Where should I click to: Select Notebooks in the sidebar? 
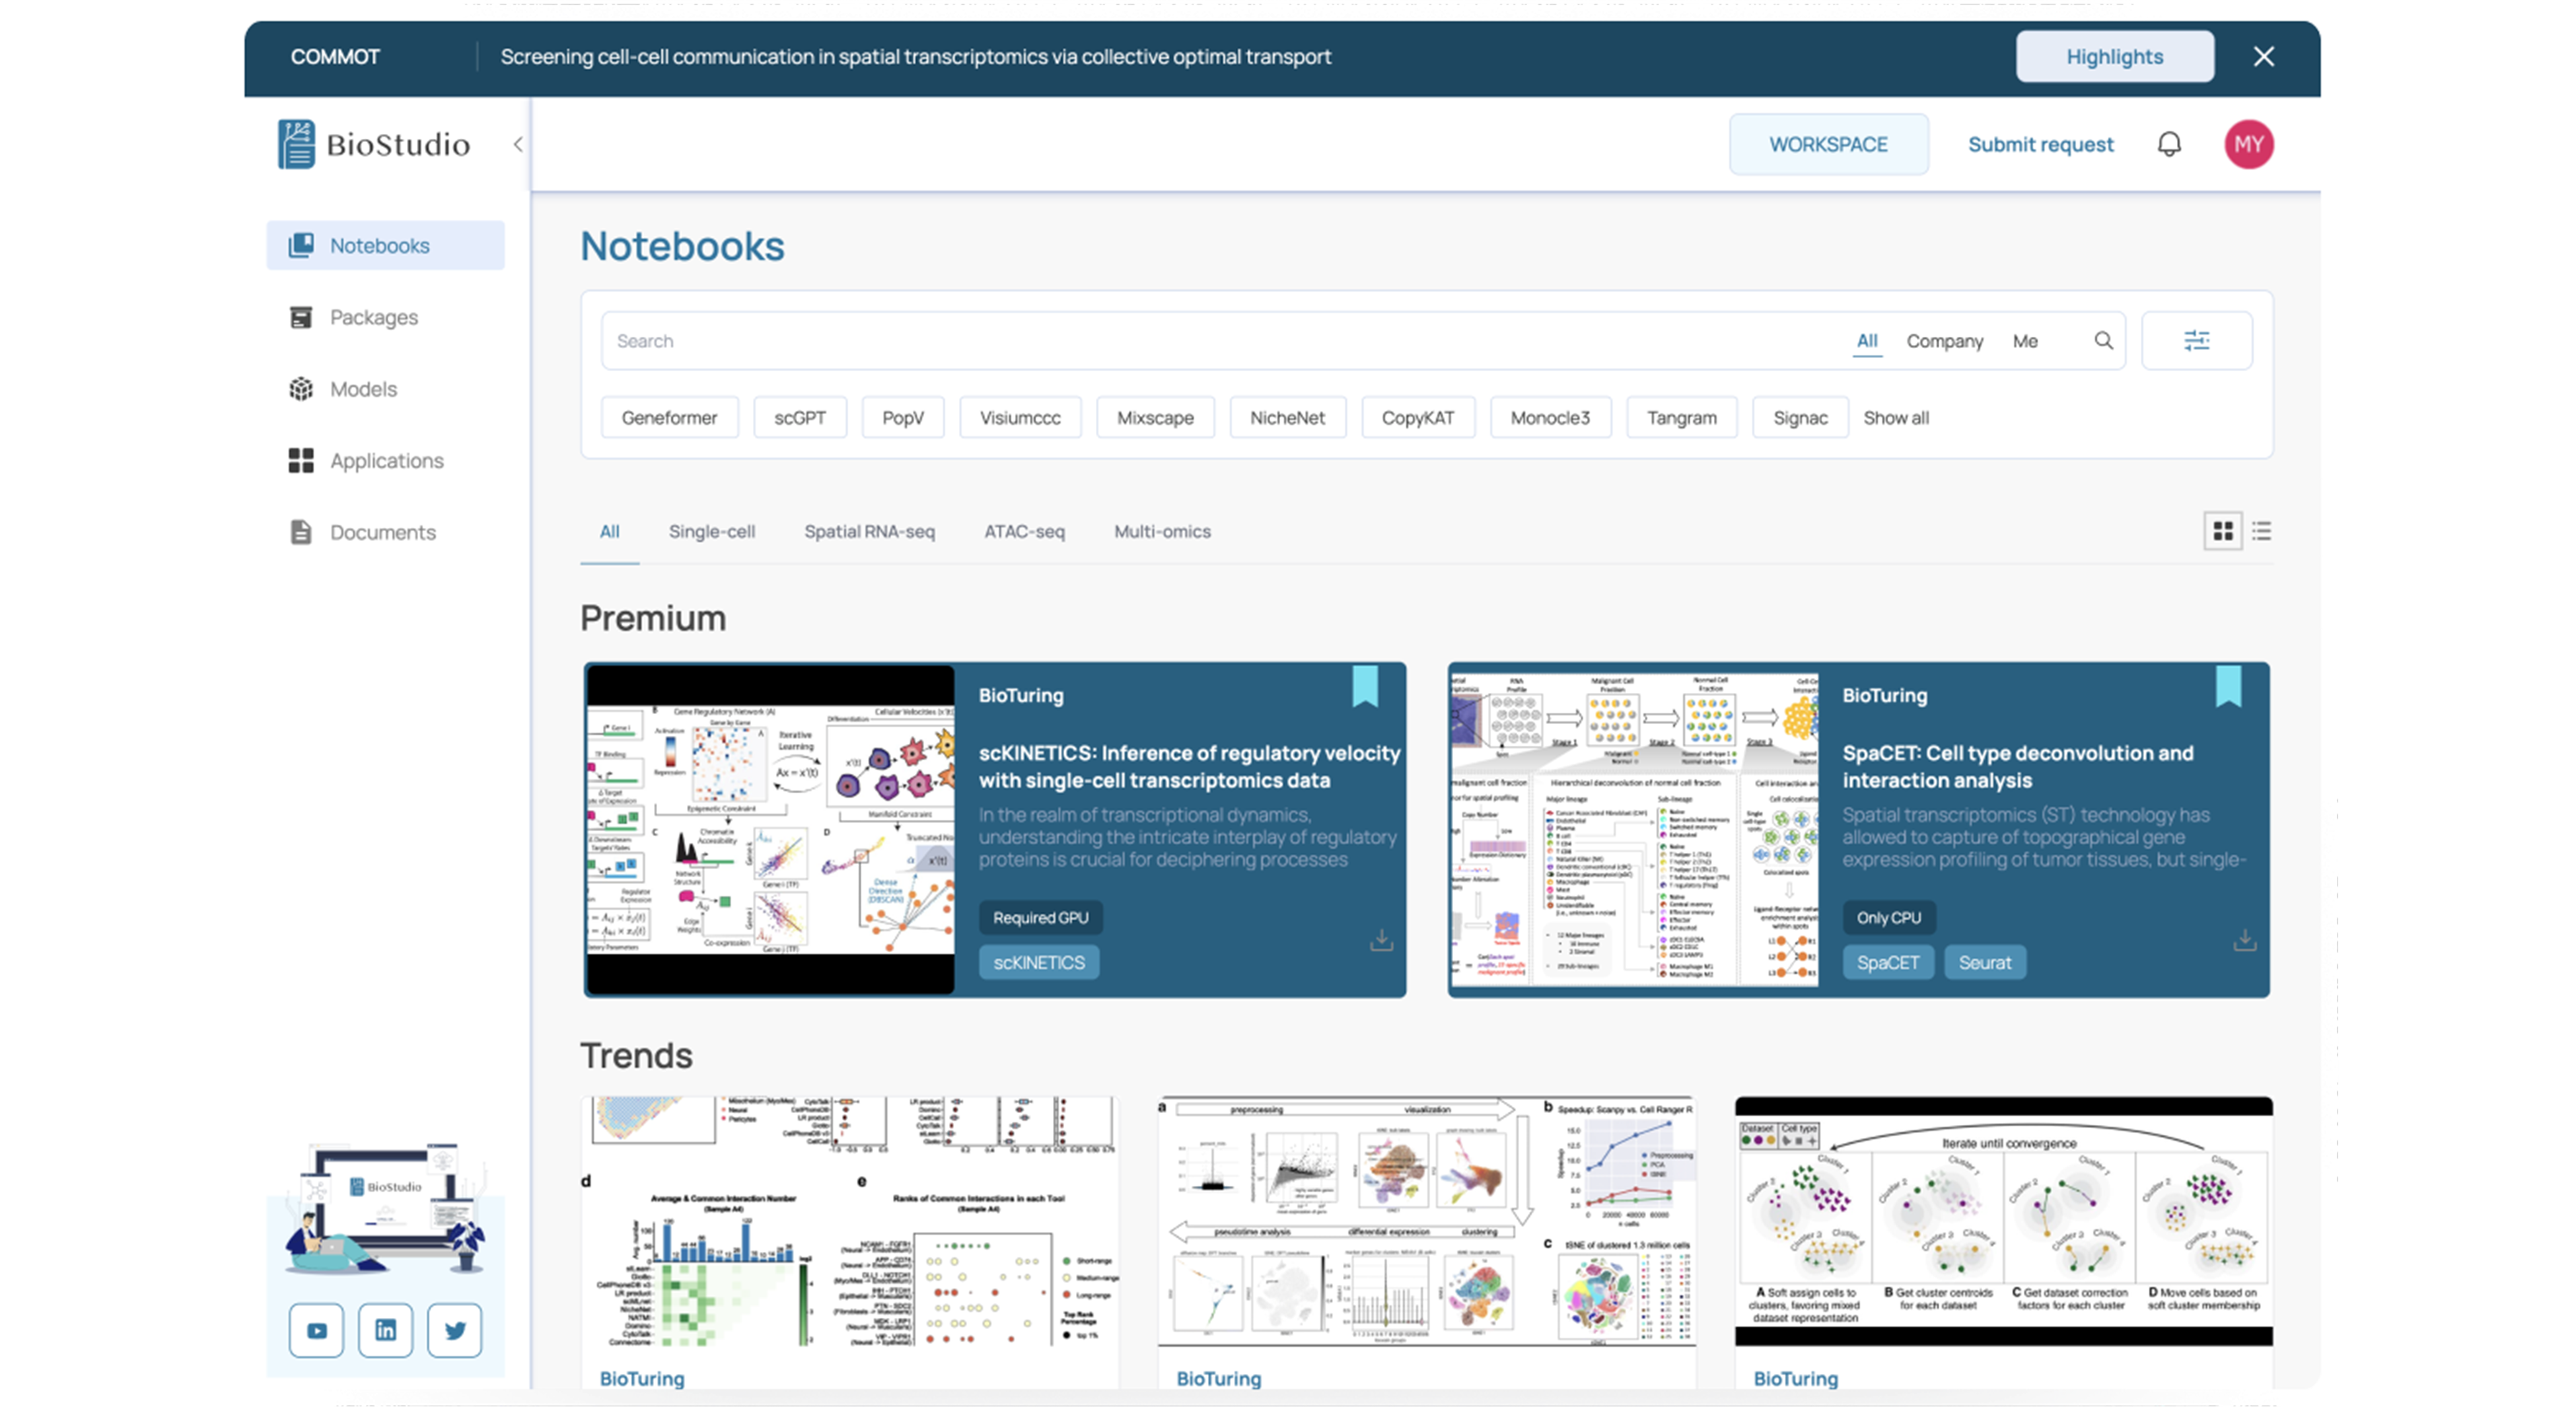(x=385, y=245)
